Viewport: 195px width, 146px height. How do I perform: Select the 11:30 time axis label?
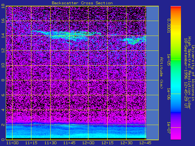[50, 143]
